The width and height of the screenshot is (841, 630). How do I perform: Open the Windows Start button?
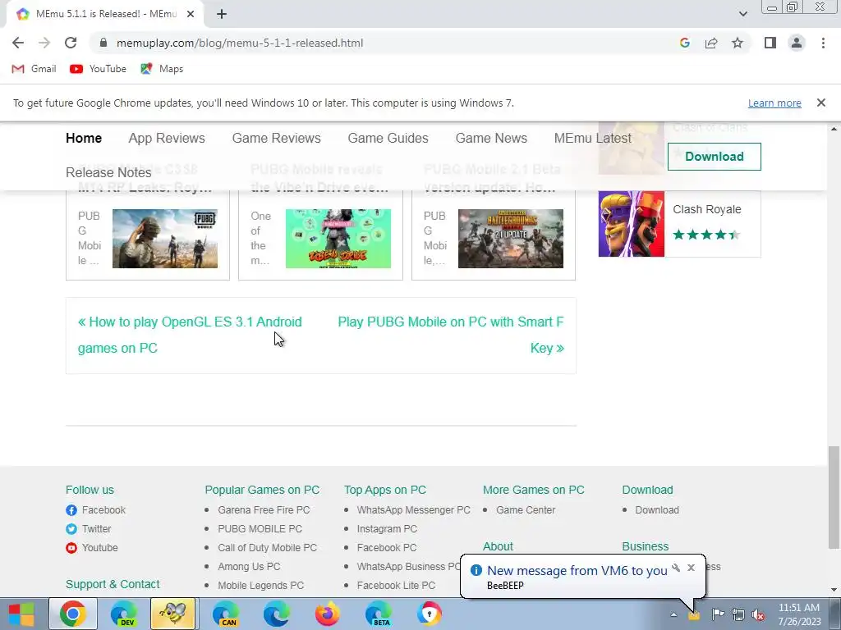(21, 614)
